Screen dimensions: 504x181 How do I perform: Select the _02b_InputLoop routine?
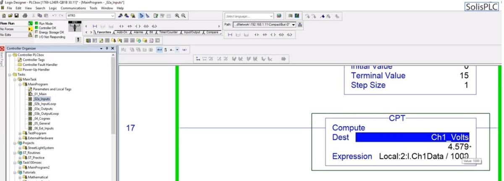tap(44, 104)
